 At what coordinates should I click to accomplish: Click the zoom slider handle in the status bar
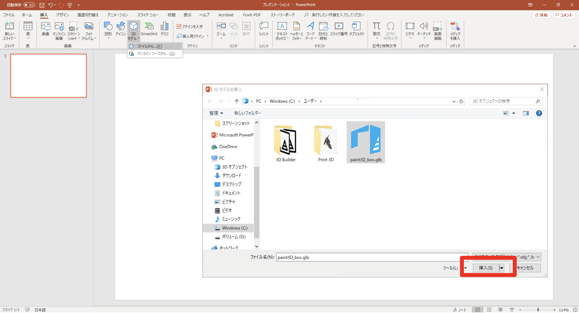[x=538, y=310]
